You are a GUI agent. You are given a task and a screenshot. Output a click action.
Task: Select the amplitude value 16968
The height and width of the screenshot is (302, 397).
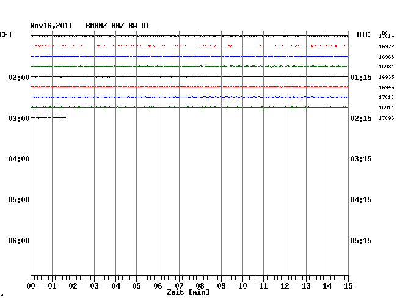click(x=387, y=57)
